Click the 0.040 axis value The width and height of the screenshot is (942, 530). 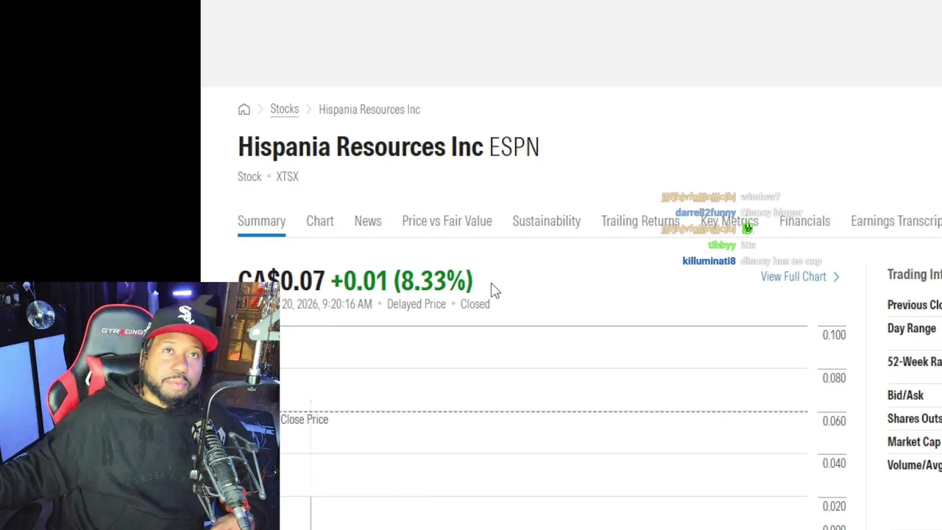click(834, 463)
